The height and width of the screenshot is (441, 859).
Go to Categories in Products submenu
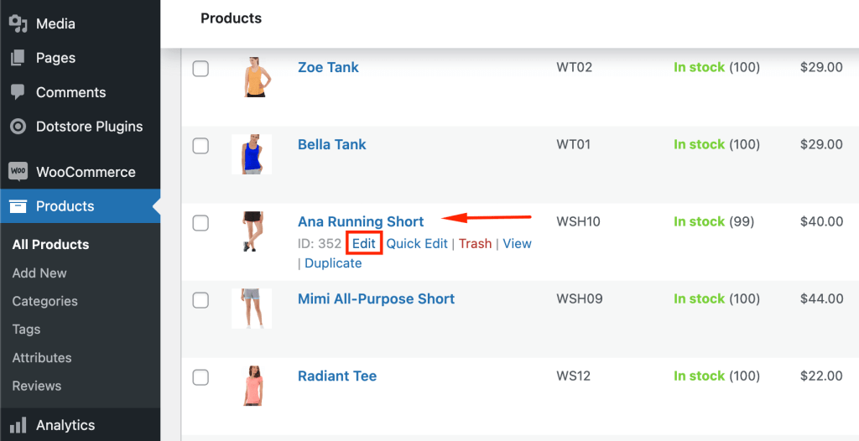pyautogui.click(x=45, y=301)
